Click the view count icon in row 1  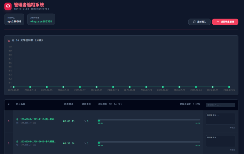click(x=85, y=121)
